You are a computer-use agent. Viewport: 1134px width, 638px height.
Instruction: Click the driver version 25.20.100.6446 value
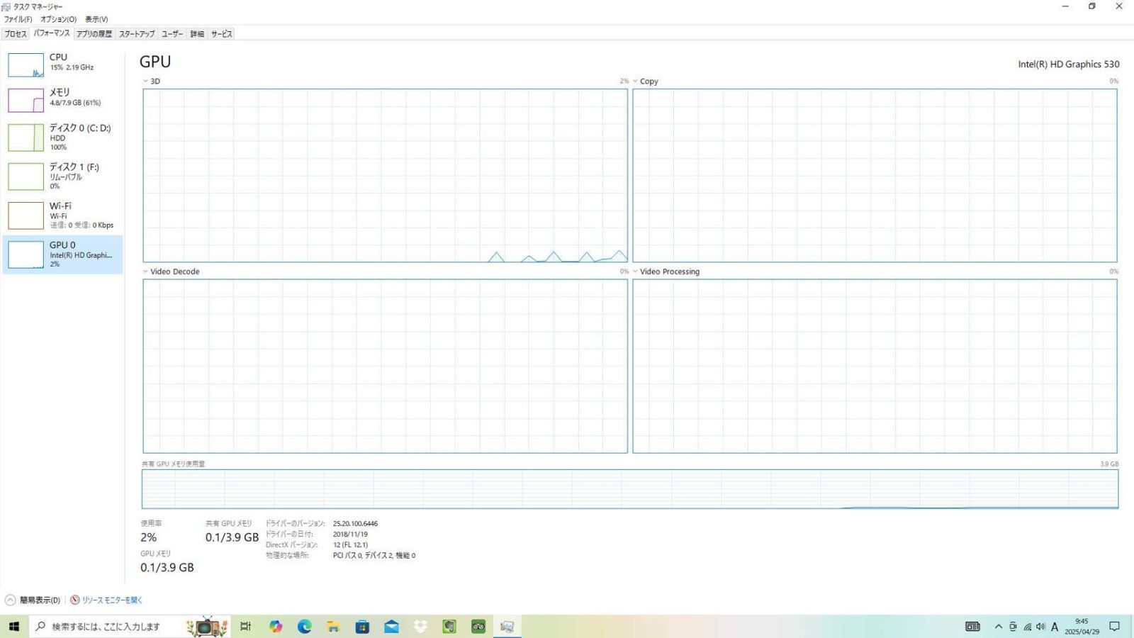(355, 524)
